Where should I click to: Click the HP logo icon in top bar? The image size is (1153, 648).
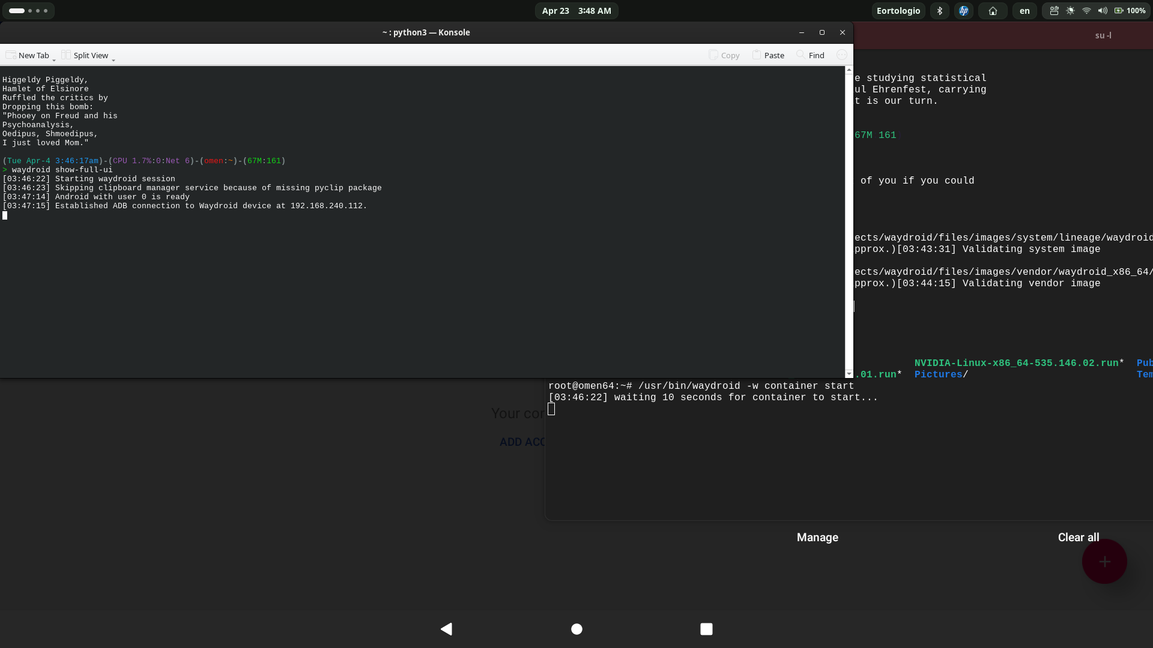964,11
